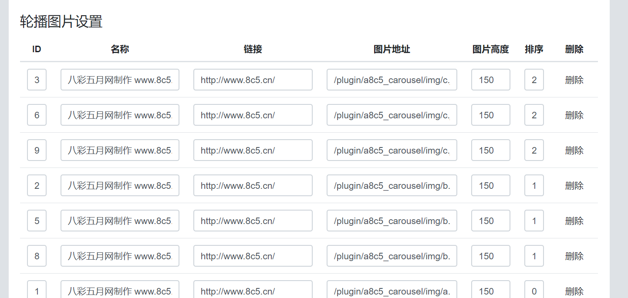
Task: Edit the name field in row ID 9
Action: click(120, 150)
